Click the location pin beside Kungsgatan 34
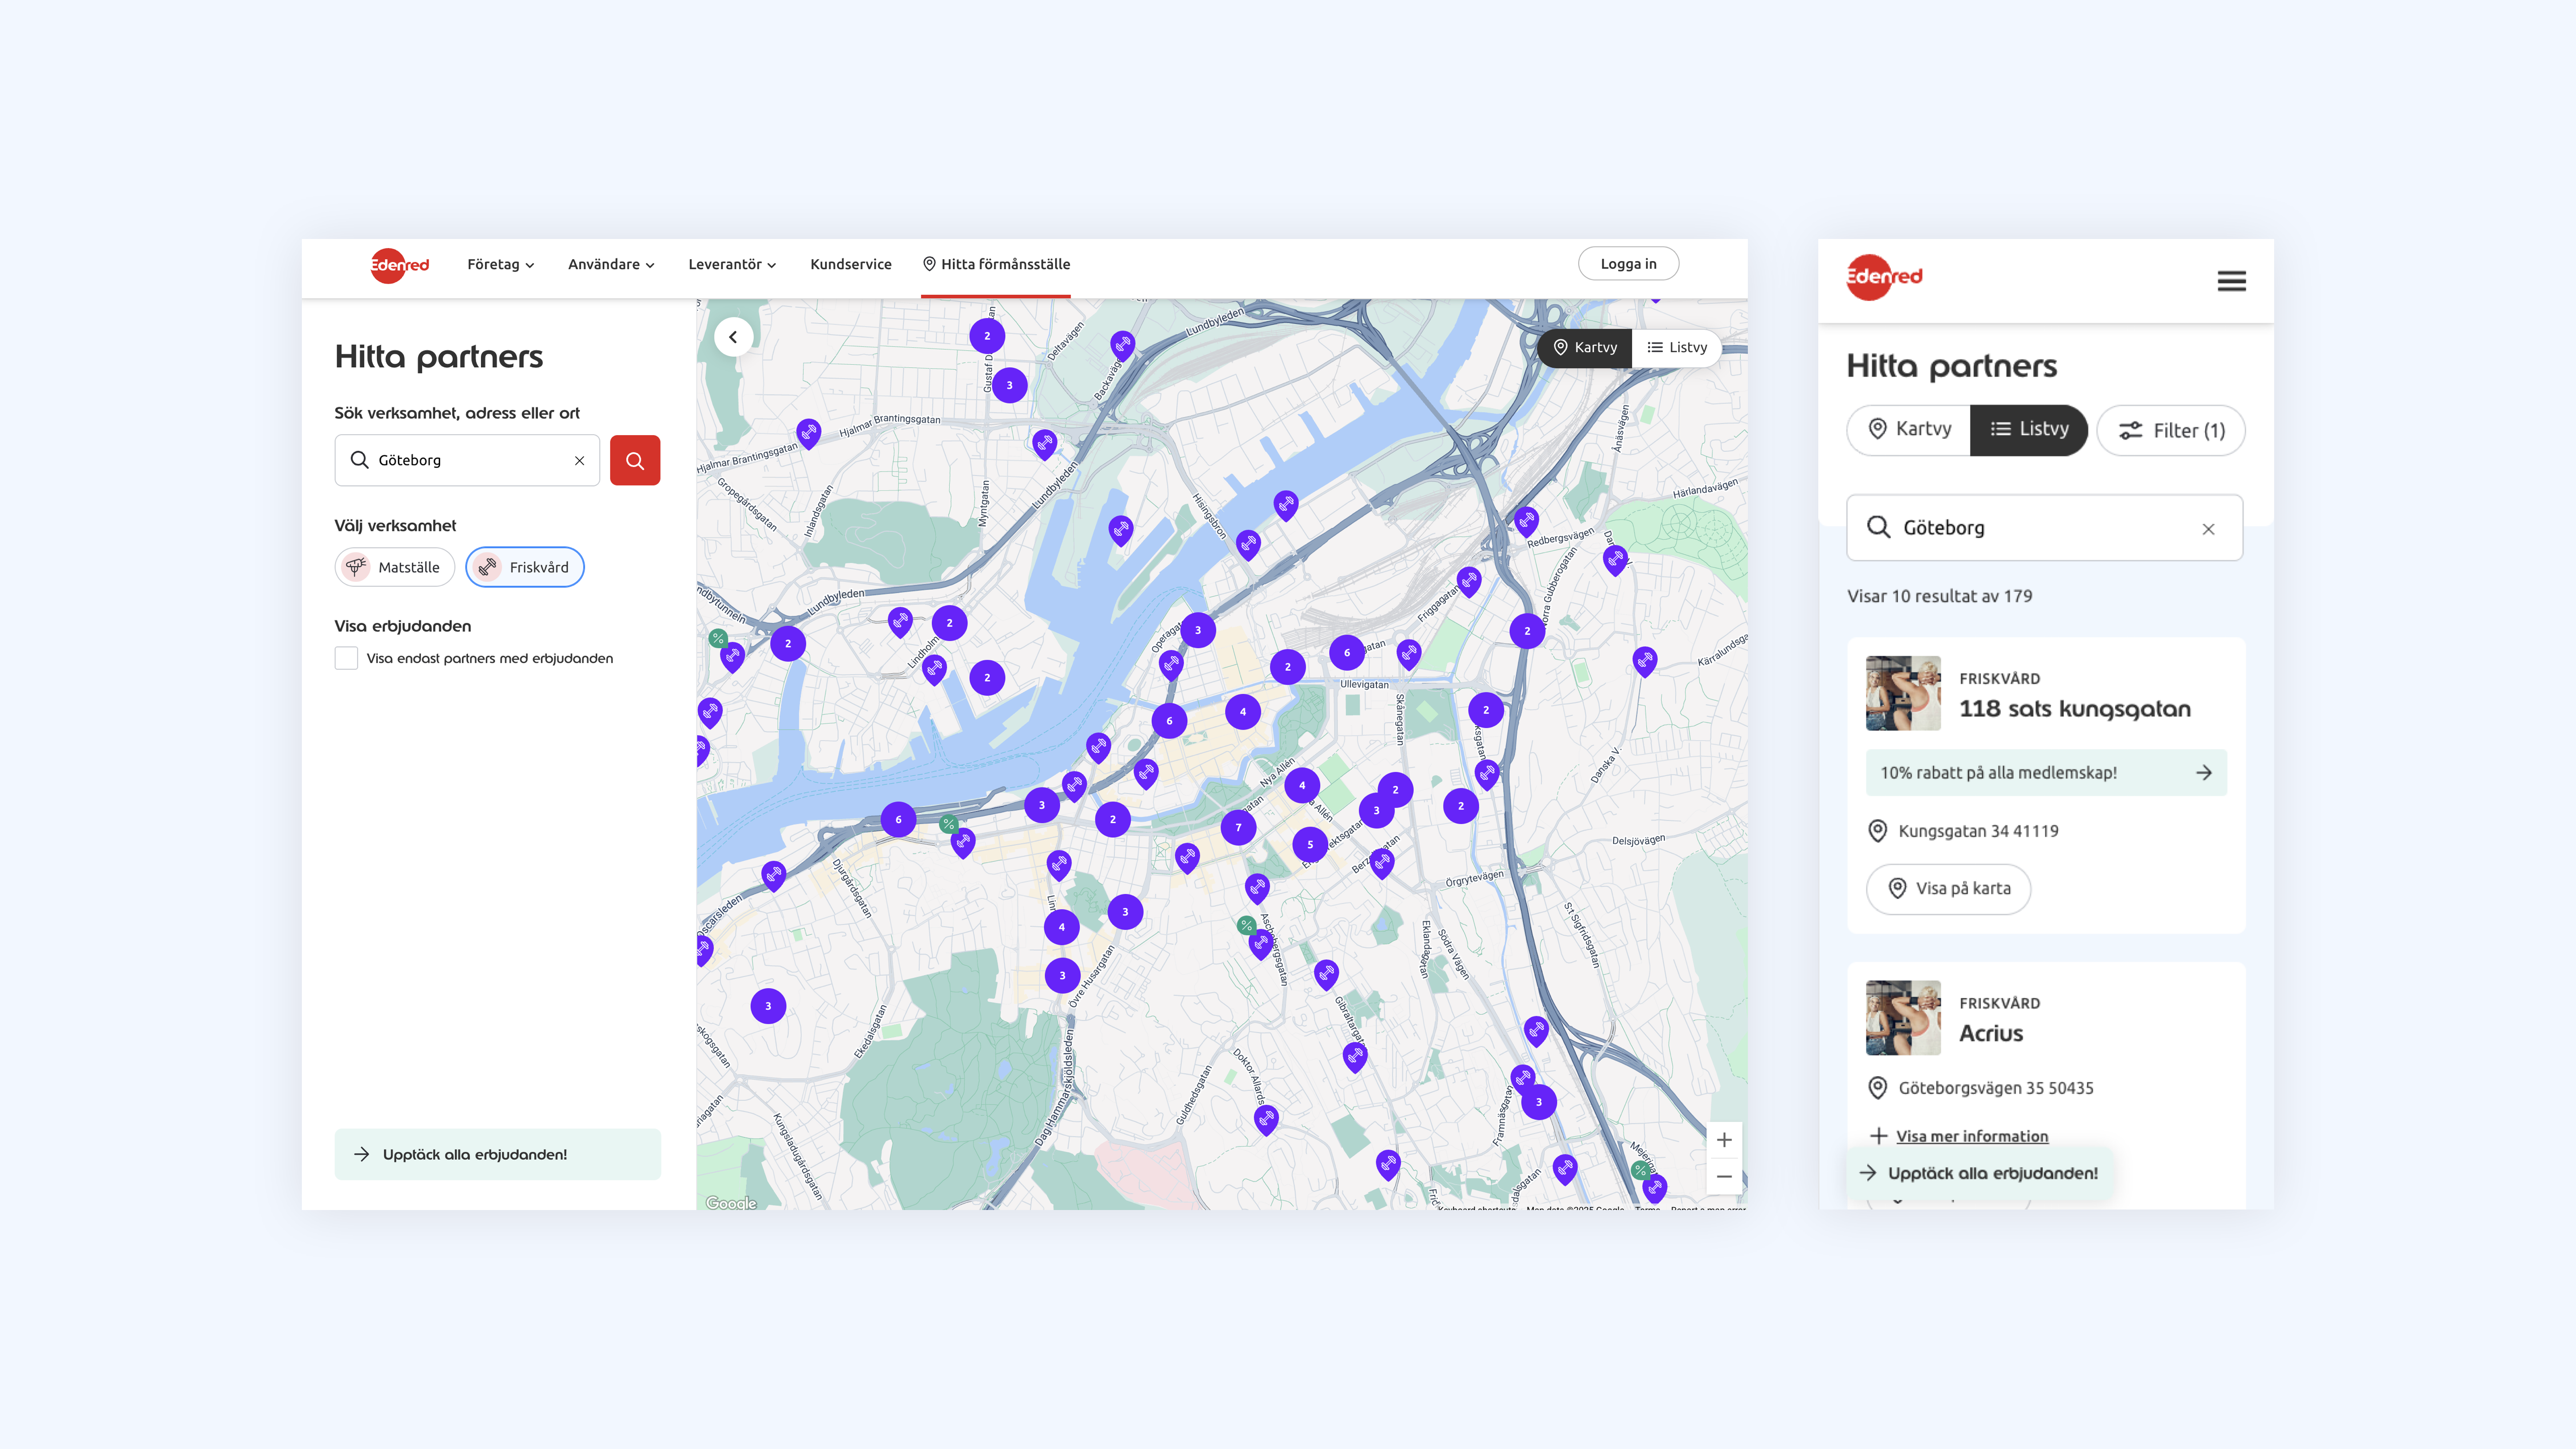Image resolution: width=2576 pixels, height=1449 pixels. coord(1877,831)
